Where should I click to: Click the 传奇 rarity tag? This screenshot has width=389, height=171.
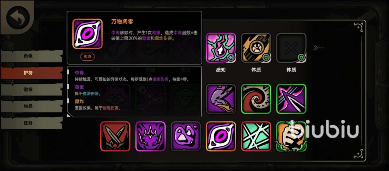coord(88,57)
